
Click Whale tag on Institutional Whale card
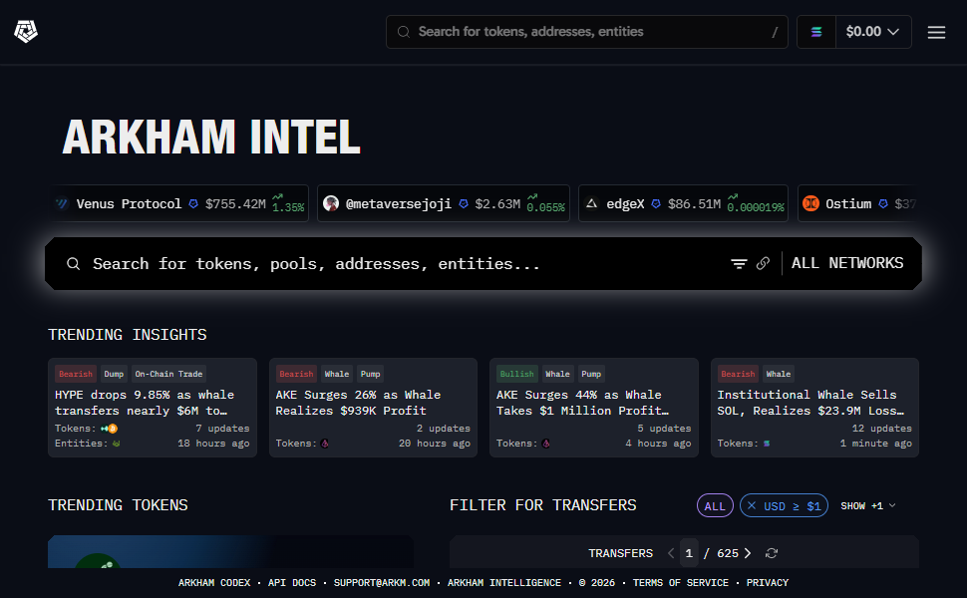pos(779,374)
